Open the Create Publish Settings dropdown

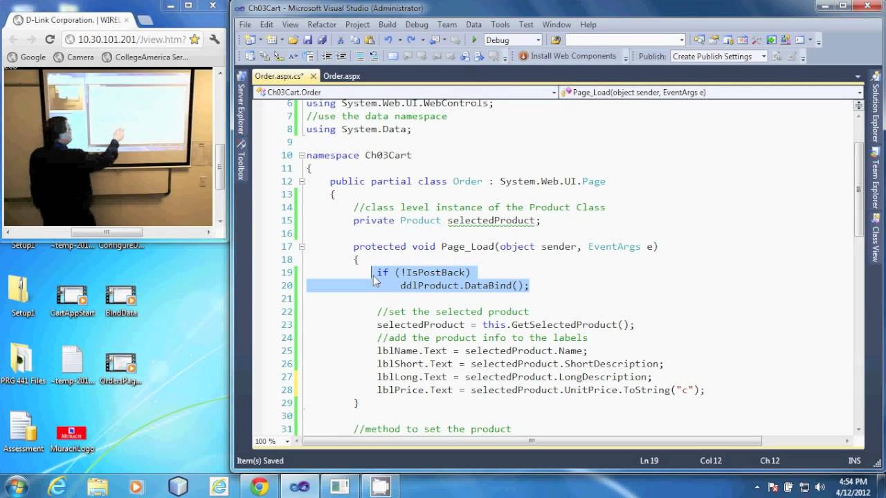(764, 57)
